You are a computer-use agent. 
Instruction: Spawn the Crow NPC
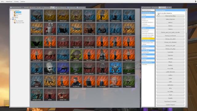[x=37, y=42]
